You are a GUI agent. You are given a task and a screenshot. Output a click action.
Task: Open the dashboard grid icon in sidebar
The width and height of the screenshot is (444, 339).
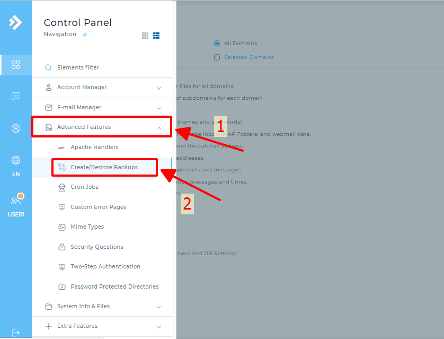click(x=16, y=65)
